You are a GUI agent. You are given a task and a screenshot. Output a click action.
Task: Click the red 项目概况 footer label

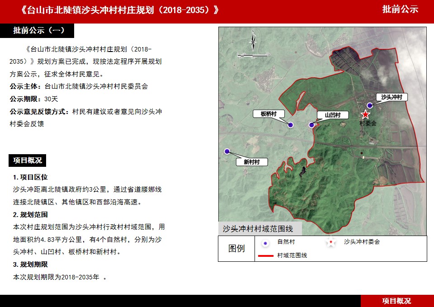(396, 301)
